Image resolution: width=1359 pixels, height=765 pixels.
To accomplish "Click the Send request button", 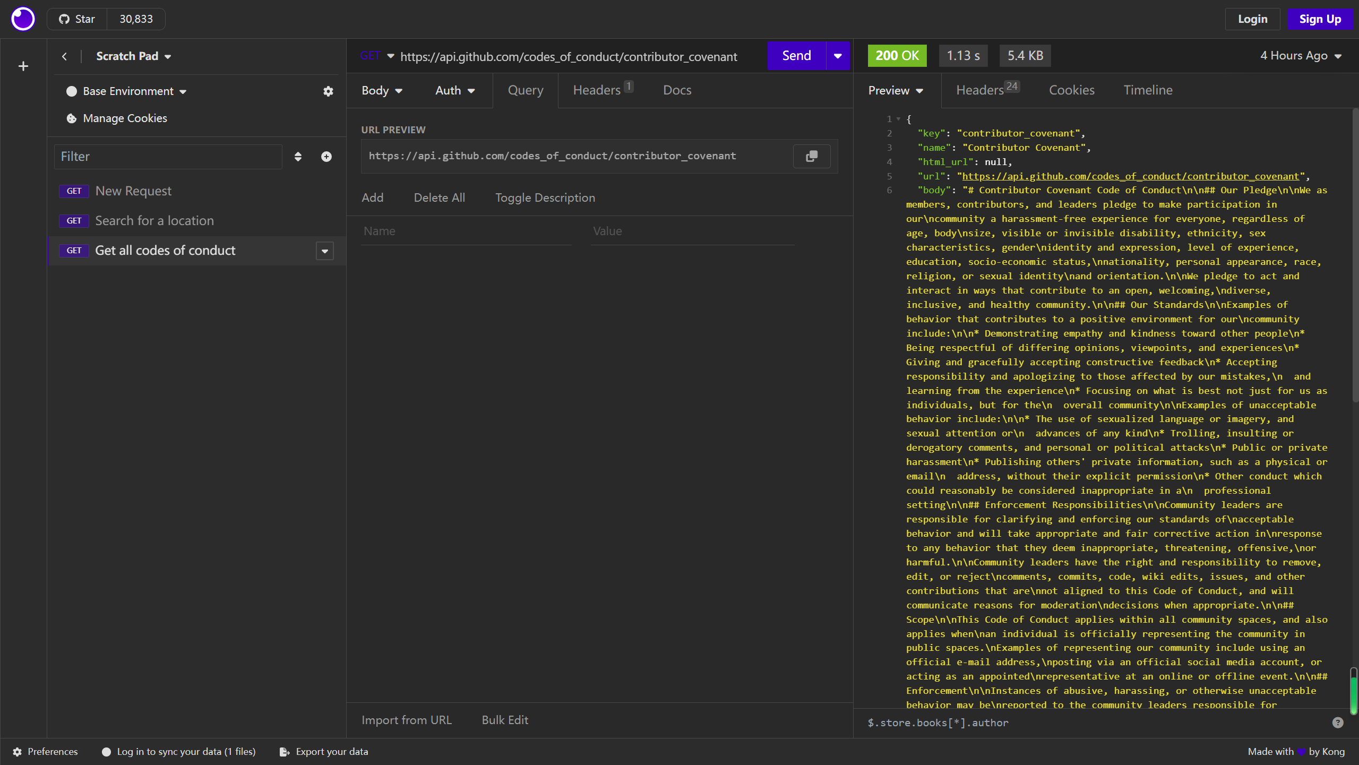I will point(797,56).
